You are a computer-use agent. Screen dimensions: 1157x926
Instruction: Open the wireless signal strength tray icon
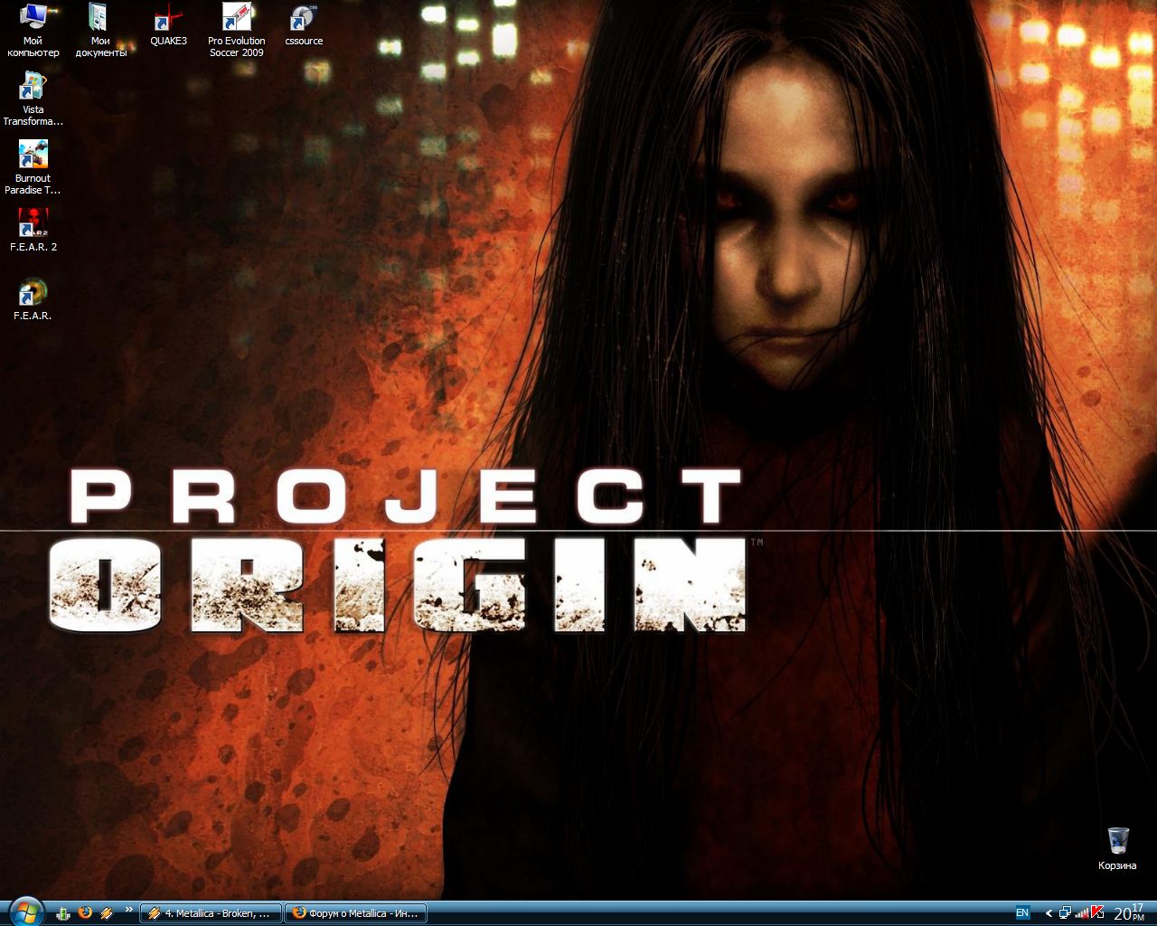[1082, 913]
